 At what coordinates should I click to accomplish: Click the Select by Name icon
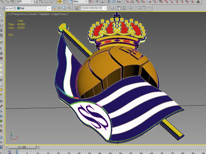click(x=41, y=2)
